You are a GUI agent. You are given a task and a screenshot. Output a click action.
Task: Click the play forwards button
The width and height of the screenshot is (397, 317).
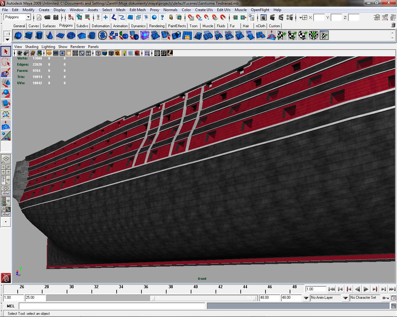[x=366, y=289]
